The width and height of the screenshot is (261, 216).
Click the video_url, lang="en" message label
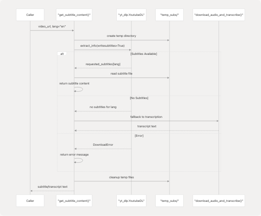(x=52, y=27)
